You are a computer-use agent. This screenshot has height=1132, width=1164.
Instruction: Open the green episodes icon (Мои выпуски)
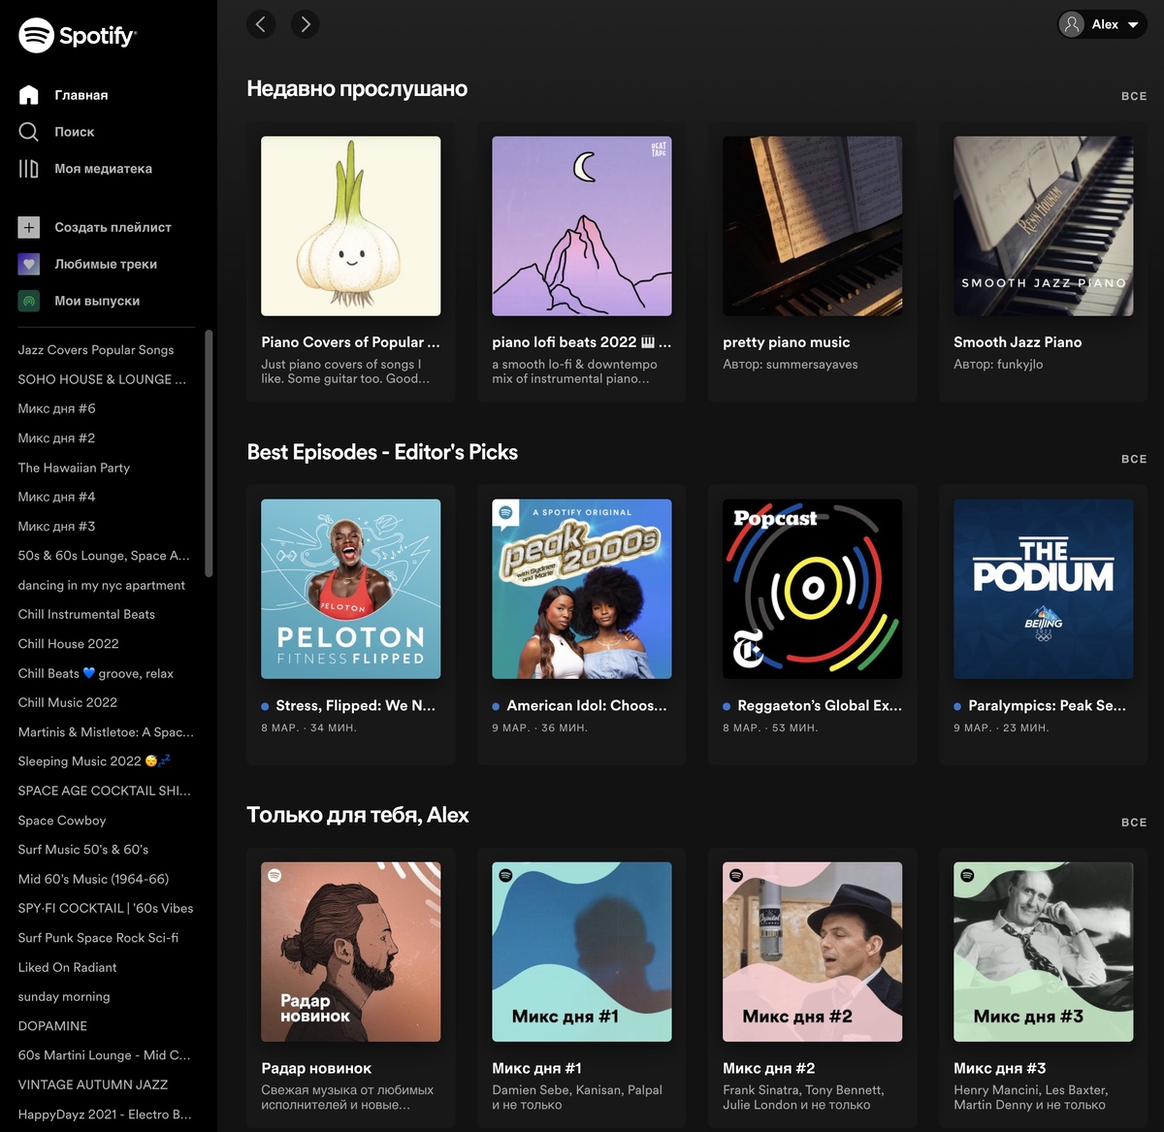(x=29, y=301)
